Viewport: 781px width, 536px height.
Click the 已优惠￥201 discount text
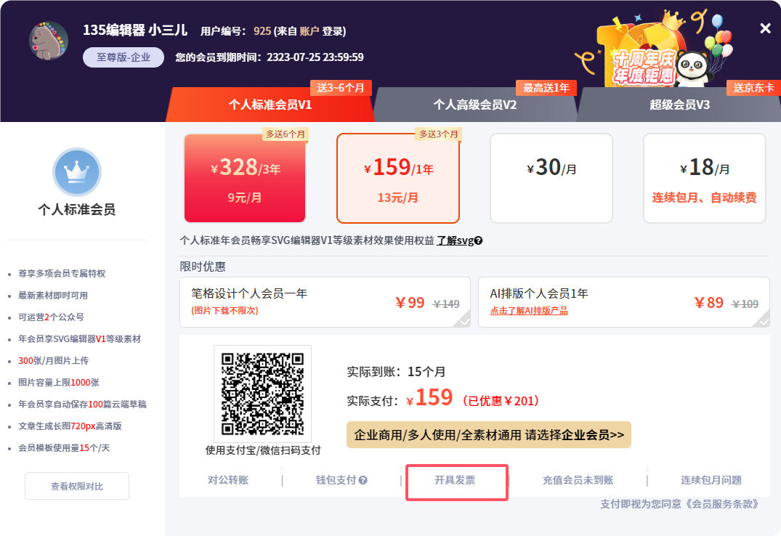[501, 401]
